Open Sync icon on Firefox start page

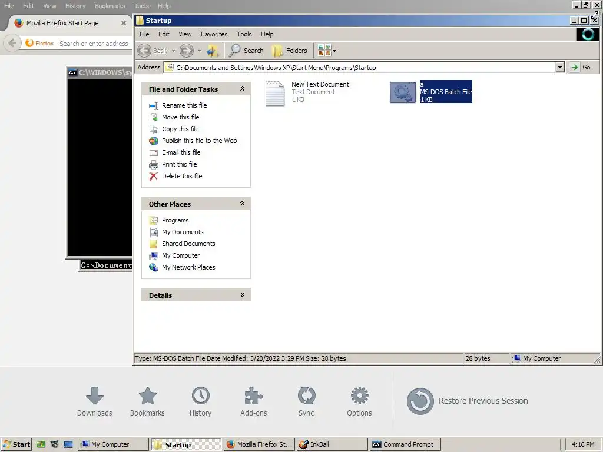306,401
